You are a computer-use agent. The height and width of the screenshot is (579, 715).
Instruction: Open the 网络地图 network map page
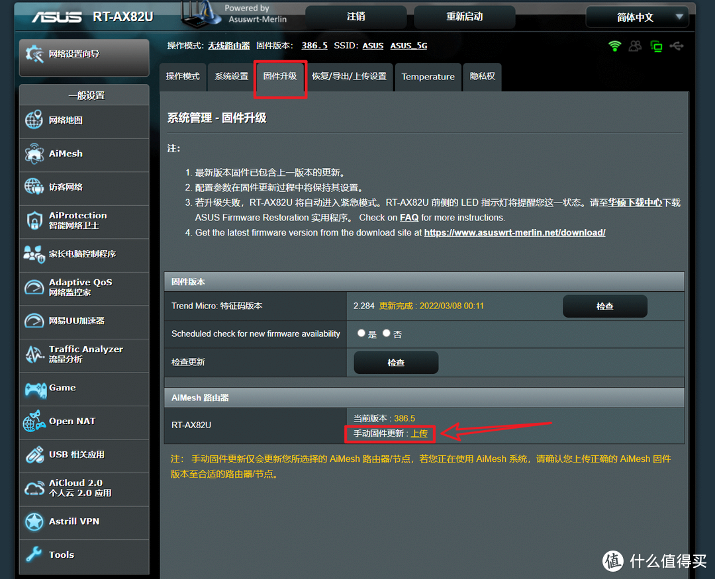click(66, 120)
